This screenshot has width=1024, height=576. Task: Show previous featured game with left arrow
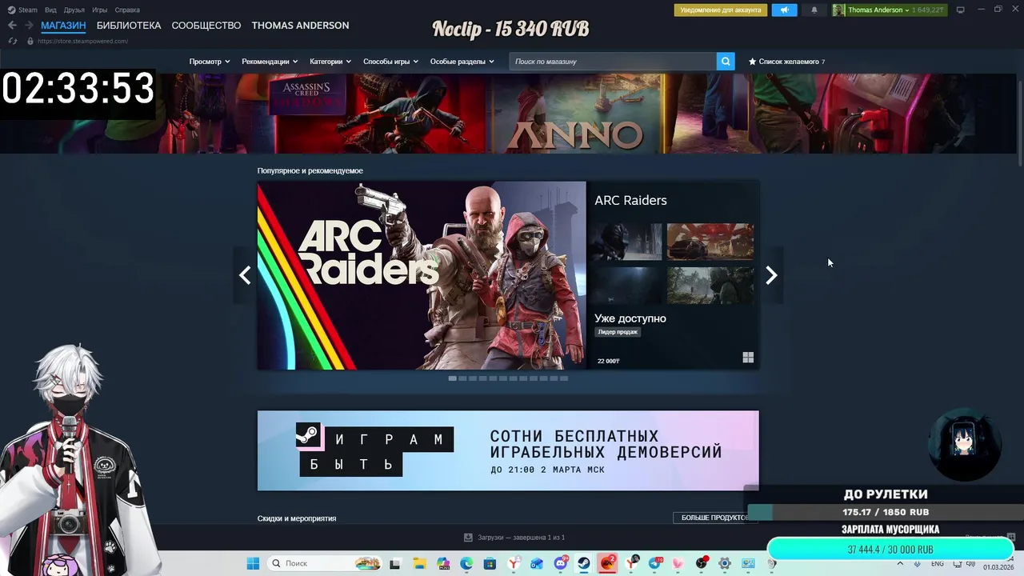(x=245, y=275)
